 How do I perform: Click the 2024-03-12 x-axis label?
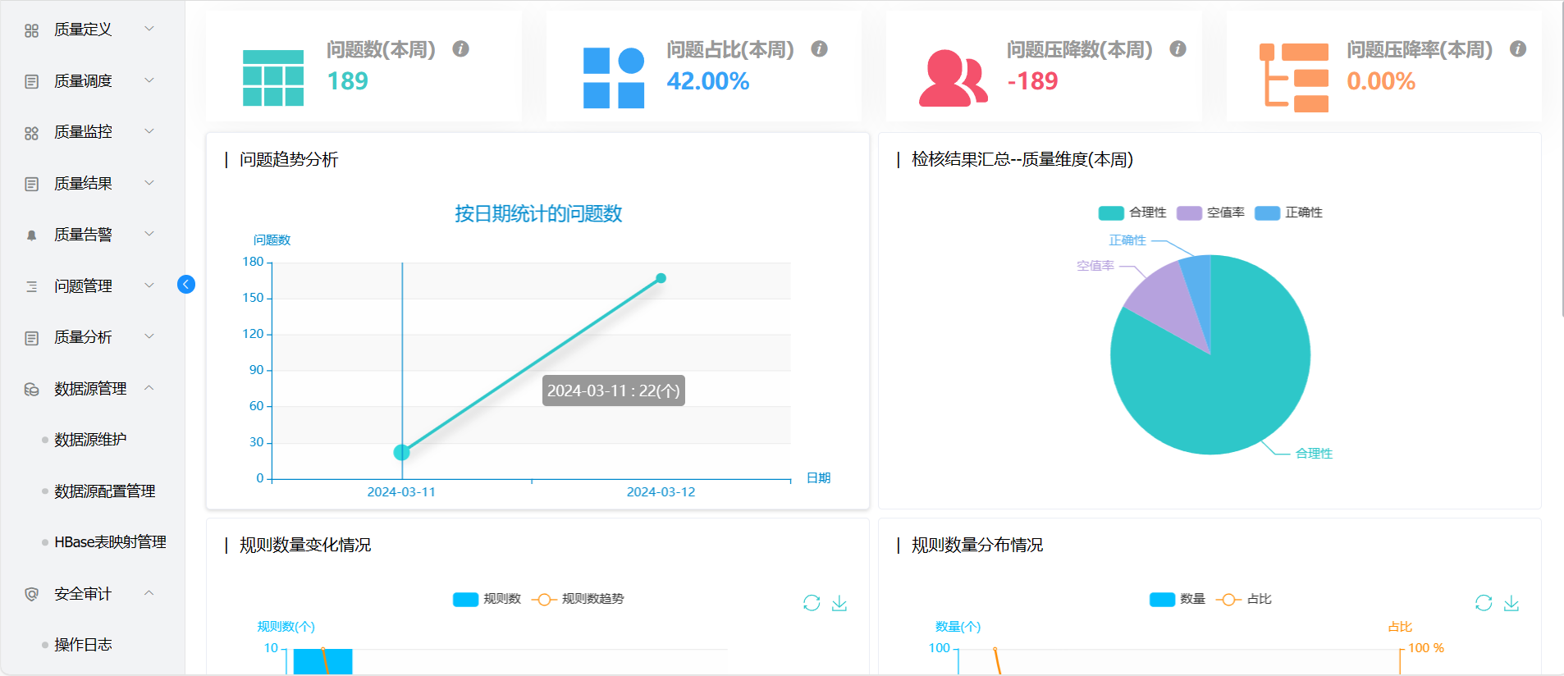tap(661, 492)
